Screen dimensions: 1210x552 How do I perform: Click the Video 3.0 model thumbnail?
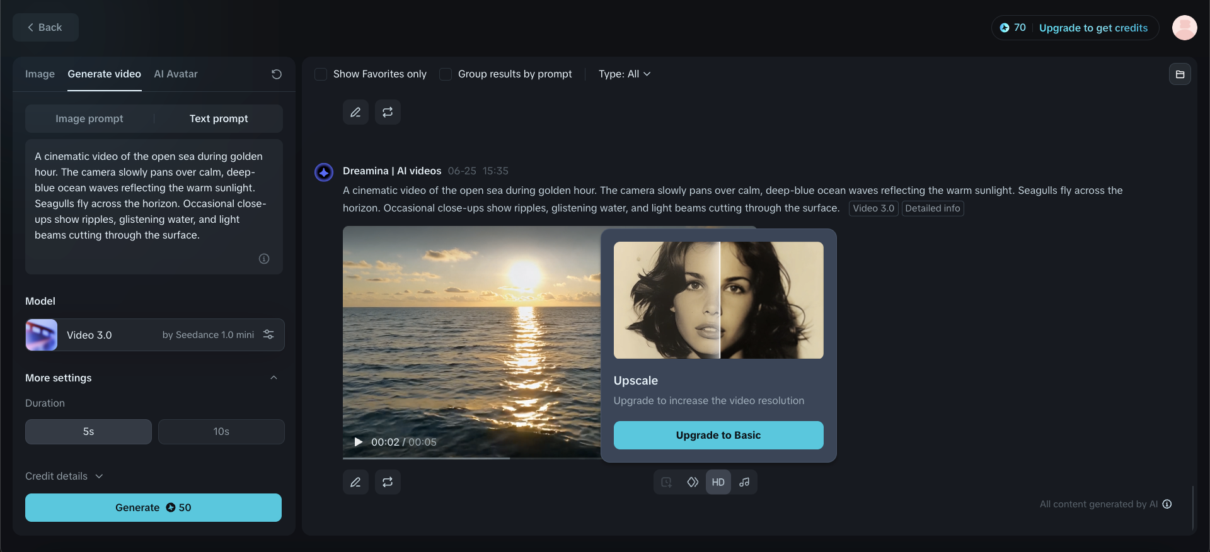42,335
